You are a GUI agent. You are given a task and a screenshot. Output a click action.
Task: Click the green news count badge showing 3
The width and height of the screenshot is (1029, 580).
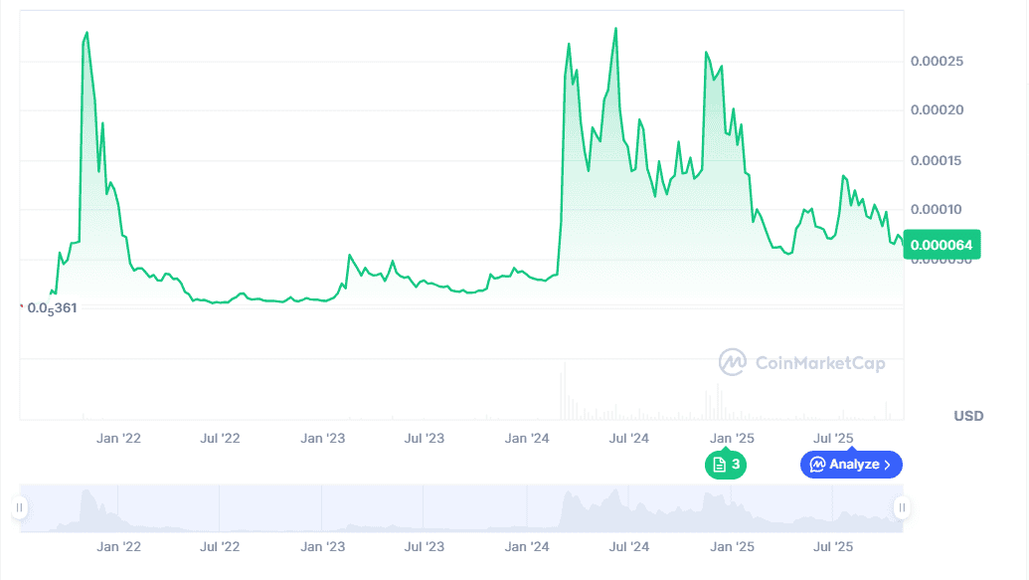click(x=726, y=465)
